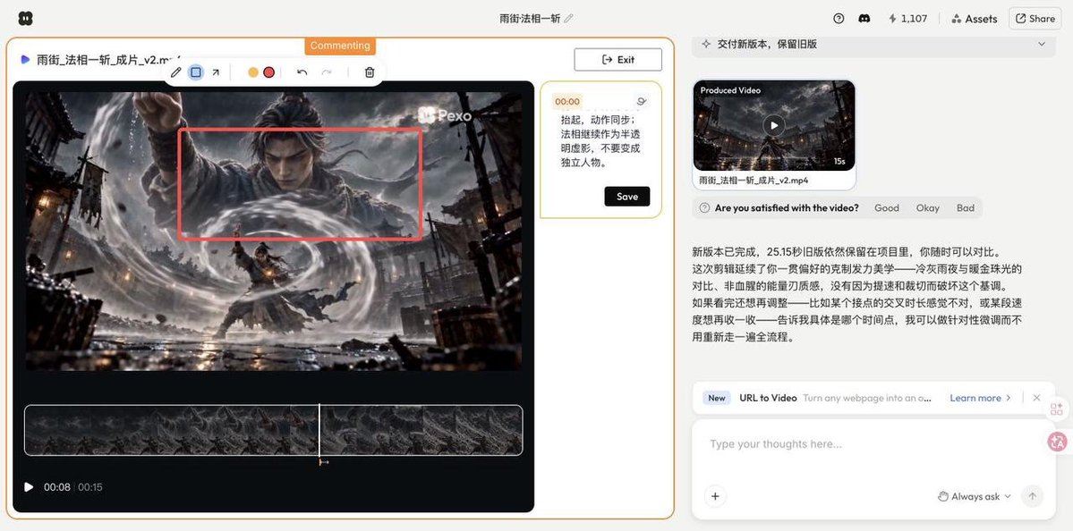The image size is (1073, 531).
Task: Rate the video as Bad
Action: pos(965,207)
